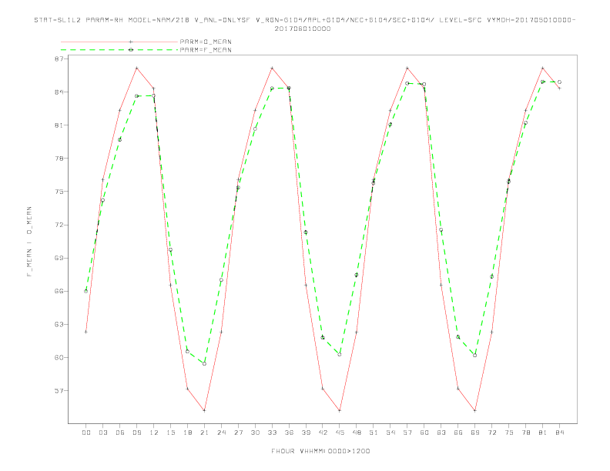Click the F_MEAN circle marker at hour 45
This screenshot has width=610, height=471.
340,355
